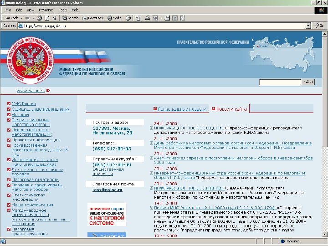Open the Статистическая информация sidebar link

pyautogui.click(x=28, y=197)
